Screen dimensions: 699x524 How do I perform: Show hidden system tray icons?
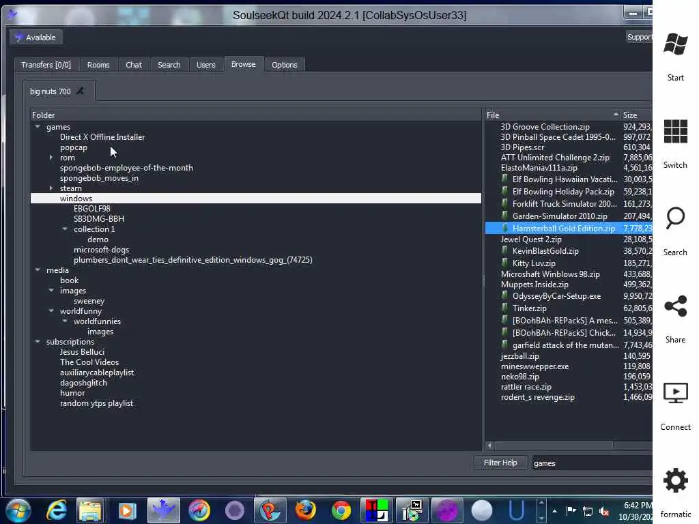click(554, 511)
